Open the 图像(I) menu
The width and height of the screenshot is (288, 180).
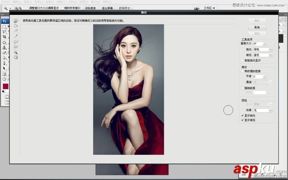point(28,2)
